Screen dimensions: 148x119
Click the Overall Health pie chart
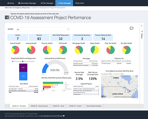[15, 50]
